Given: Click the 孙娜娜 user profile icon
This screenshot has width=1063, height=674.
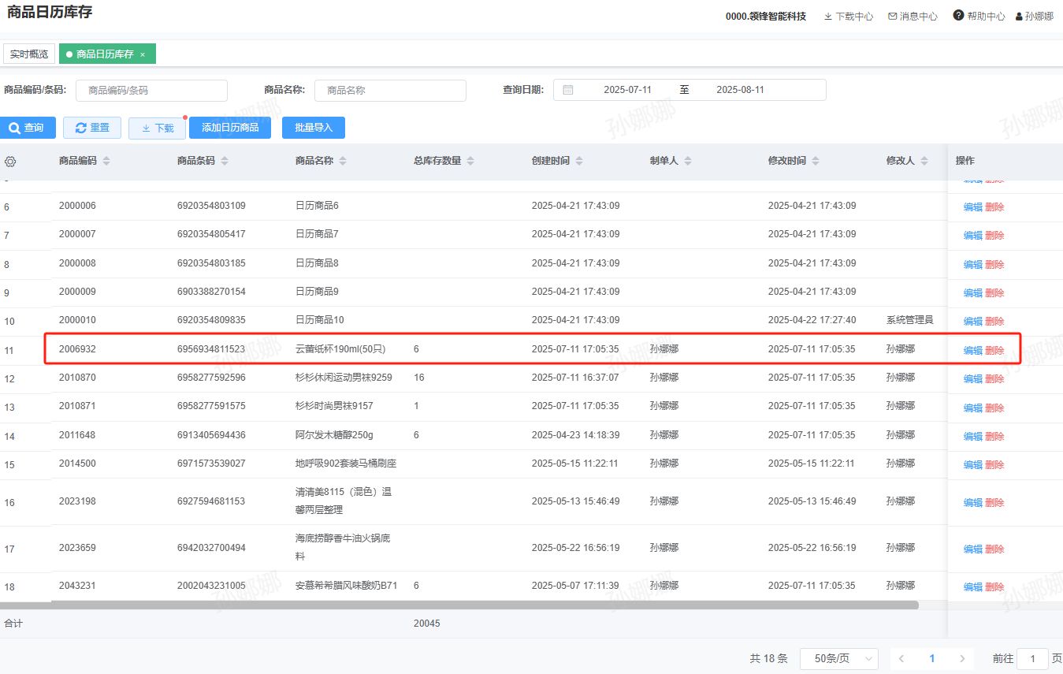Looking at the screenshot, I should click(1019, 17).
